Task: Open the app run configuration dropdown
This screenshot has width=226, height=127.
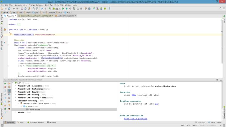Action: pyautogui.click(x=56, y=9)
